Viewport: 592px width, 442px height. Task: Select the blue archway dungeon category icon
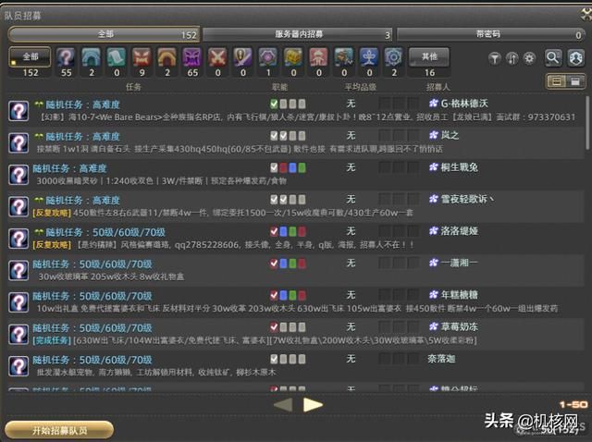[x=92, y=57]
